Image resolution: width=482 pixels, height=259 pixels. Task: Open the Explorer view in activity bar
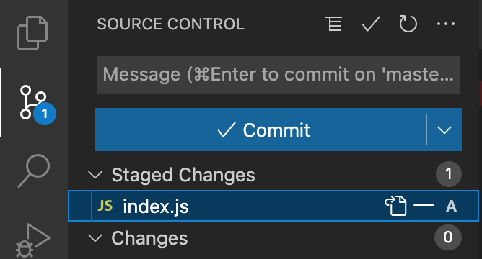[32, 33]
